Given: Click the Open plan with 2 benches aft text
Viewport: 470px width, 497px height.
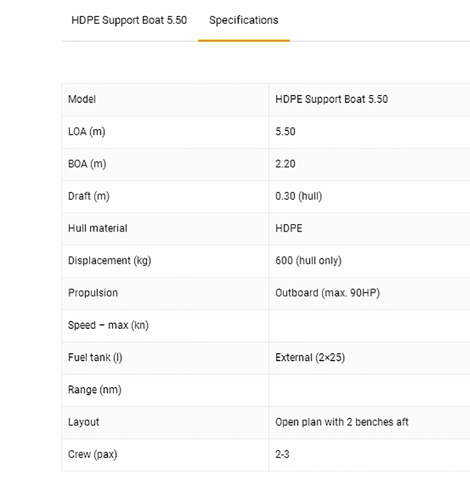Looking at the screenshot, I should (341, 422).
